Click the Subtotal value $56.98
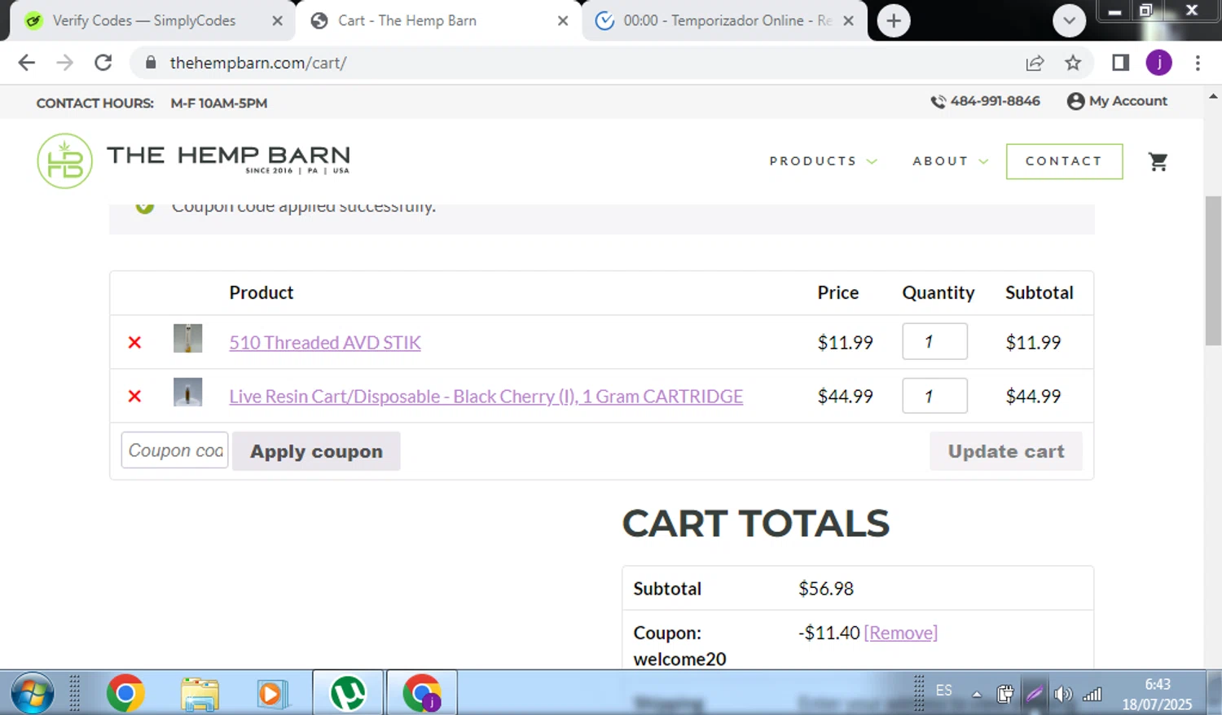Image resolution: width=1222 pixels, height=715 pixels. click(826, 589)
